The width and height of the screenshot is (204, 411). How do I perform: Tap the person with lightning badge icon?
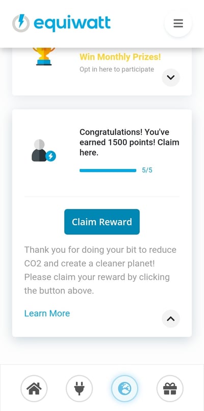point(43,150)
